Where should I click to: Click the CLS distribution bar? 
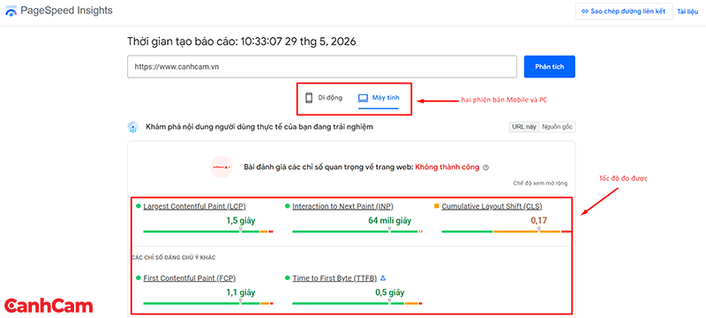click(x=507, y=232)
